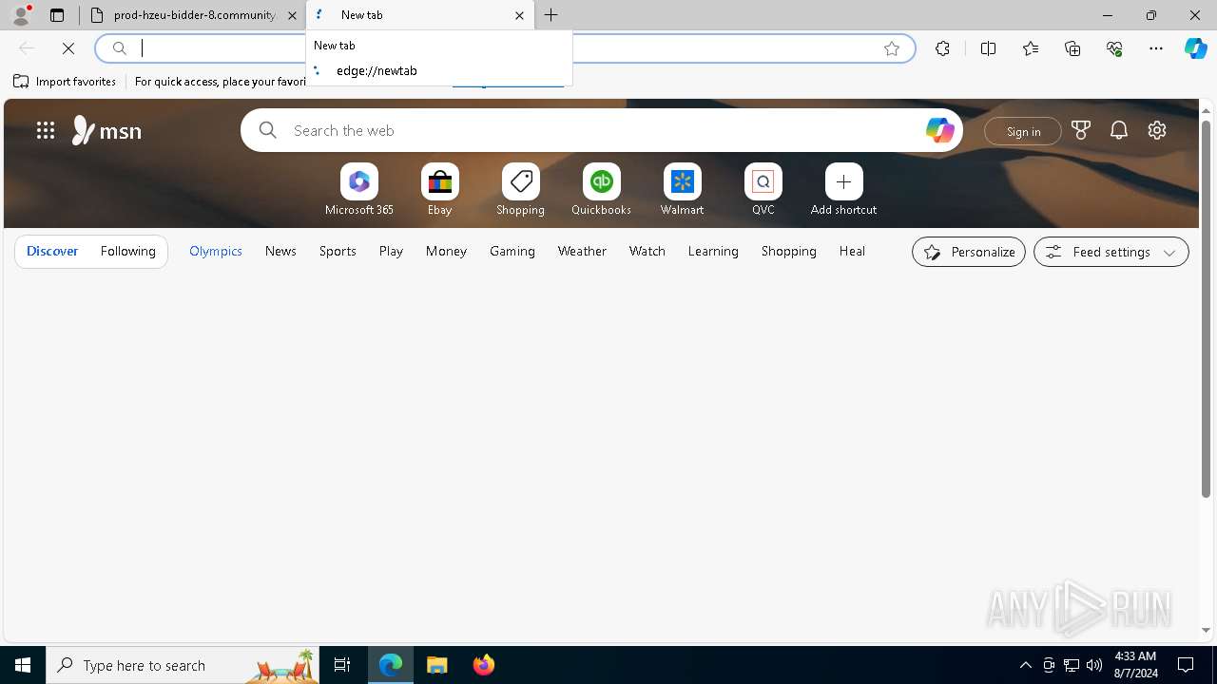The image size is (1217, 684).
Task: Launch Firefox from the taskbar
Action: click(483, 665)
